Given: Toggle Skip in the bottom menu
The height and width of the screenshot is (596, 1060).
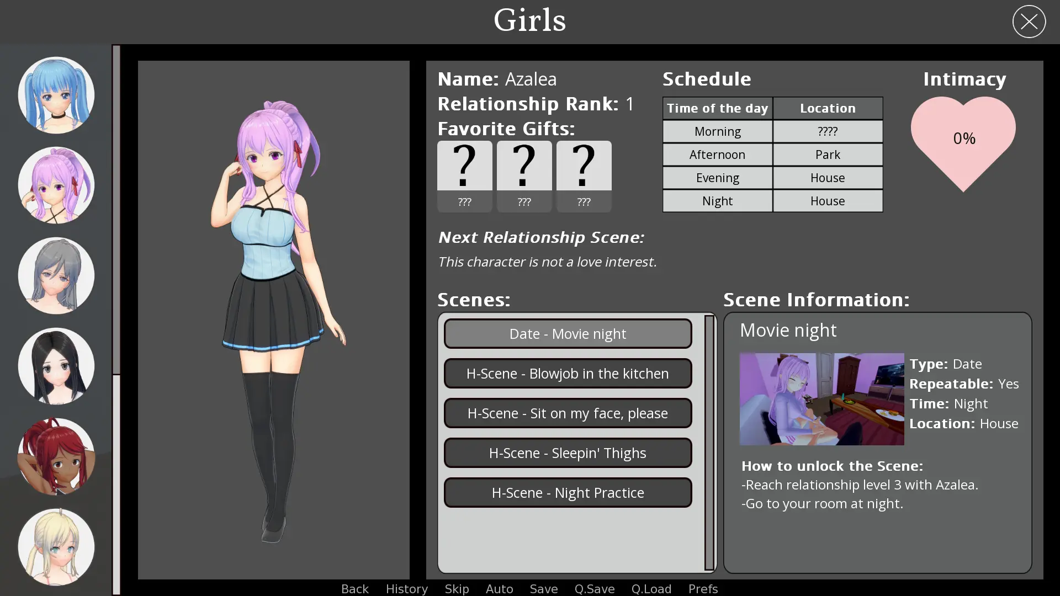Looking at the screenshot, I should coord(457,589).
